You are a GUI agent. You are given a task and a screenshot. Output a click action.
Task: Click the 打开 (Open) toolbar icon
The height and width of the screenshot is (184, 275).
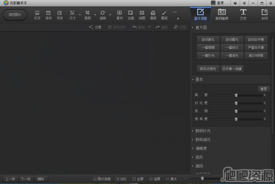(37, 14)
